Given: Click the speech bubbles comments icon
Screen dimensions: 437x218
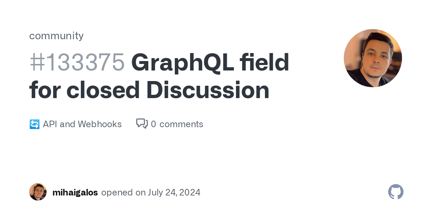Looking at the screenshot, I should point(142,124).
